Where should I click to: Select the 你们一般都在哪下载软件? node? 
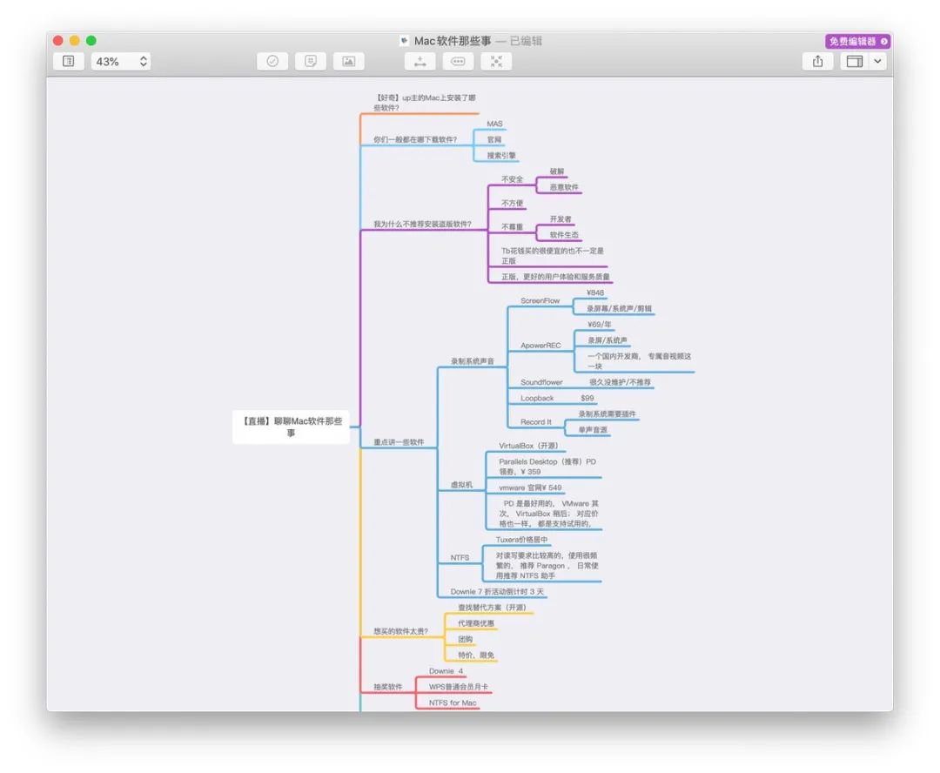tap(415, 140)
